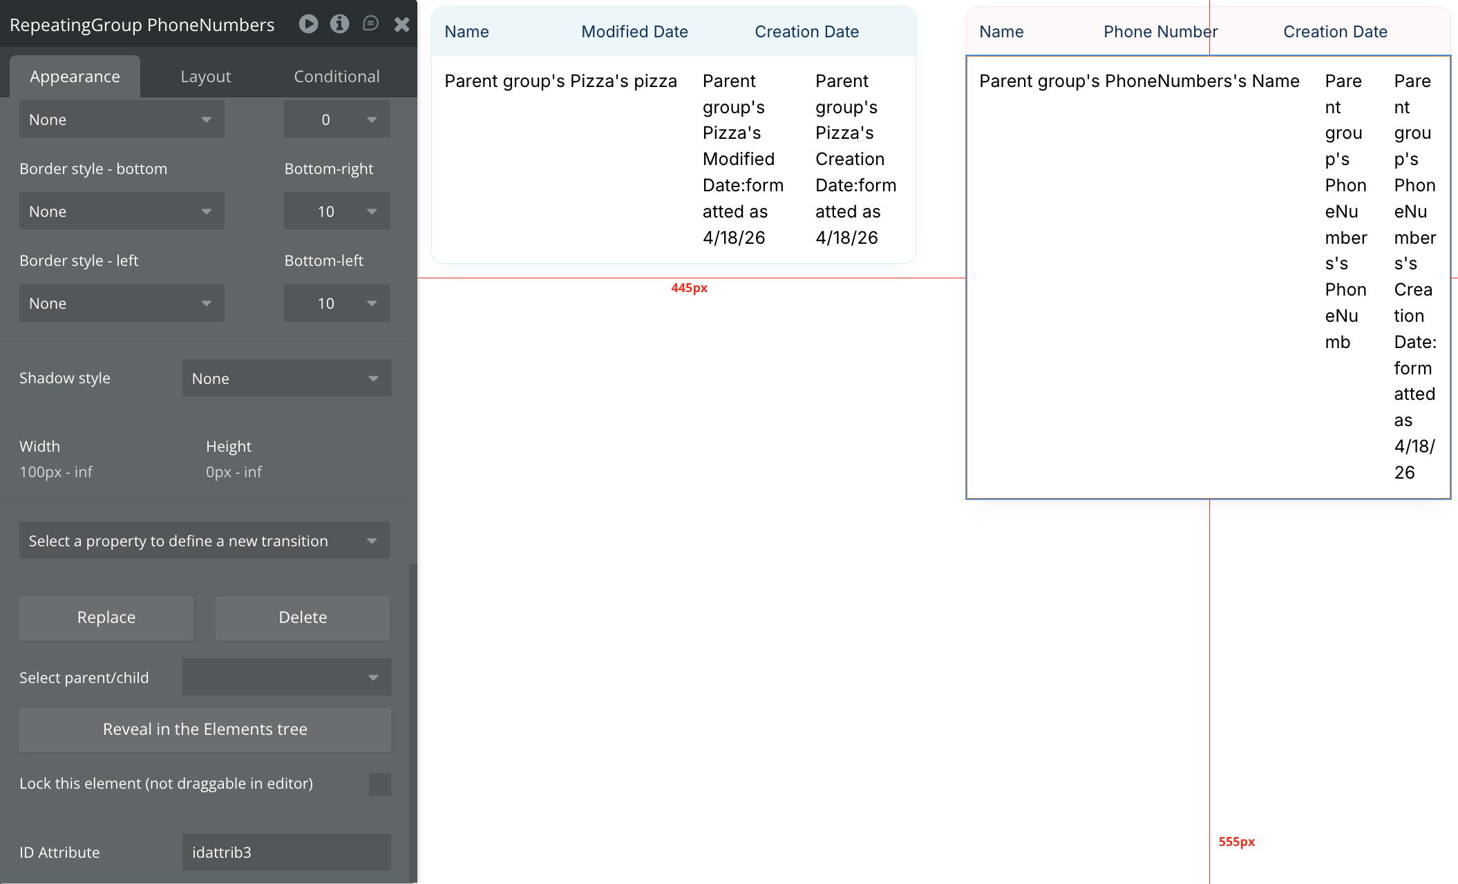Click the ID Attribute input field

(286, 852)
